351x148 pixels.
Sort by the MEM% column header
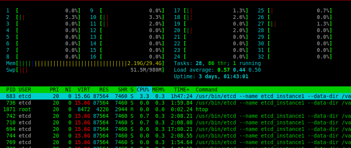tap(158, 90)
